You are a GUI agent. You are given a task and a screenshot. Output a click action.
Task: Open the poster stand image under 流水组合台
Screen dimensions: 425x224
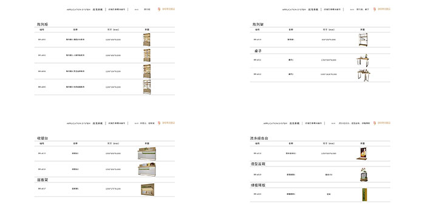point(362,154)
